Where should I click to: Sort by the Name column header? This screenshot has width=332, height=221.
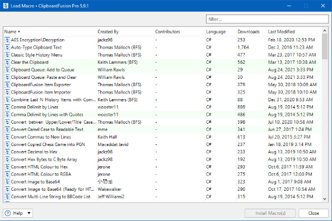pyautogui.click(x=50, y=31)
